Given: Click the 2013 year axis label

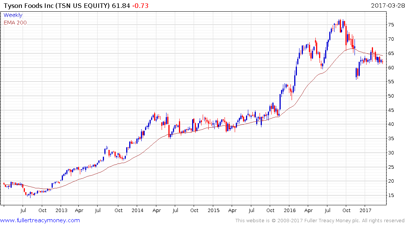Looking at the screenshot, I should 61,210.
